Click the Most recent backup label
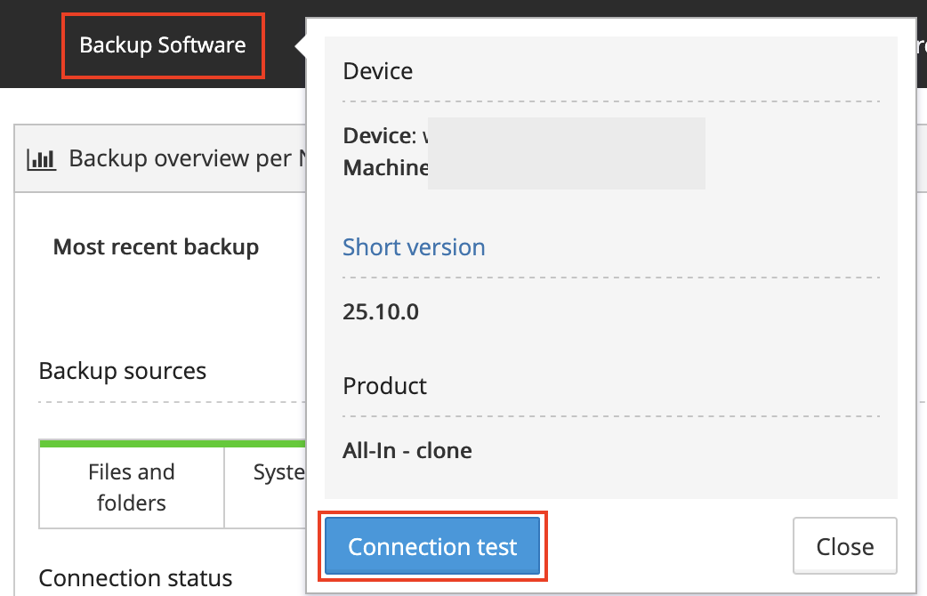This screenshot has width=927, height=596. coord(156,246)
